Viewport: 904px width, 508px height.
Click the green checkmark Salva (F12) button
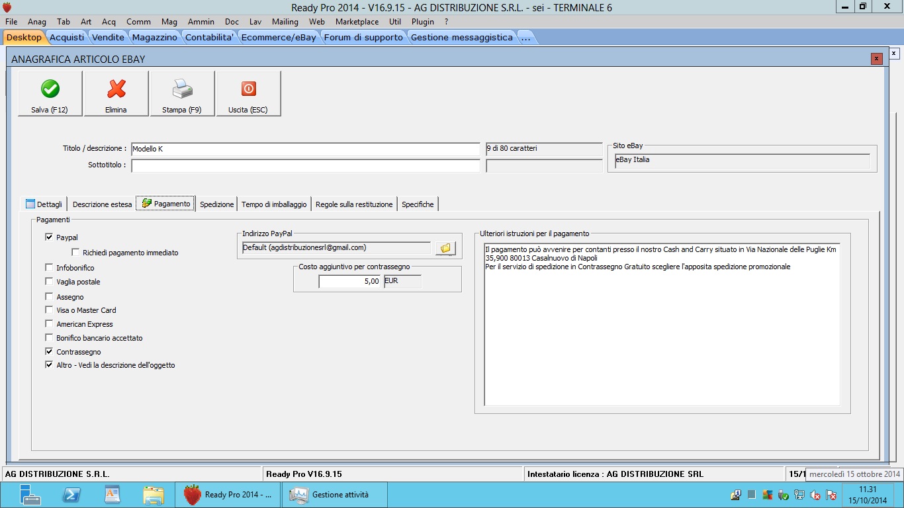pyautogui.click(x=50, y=94)
